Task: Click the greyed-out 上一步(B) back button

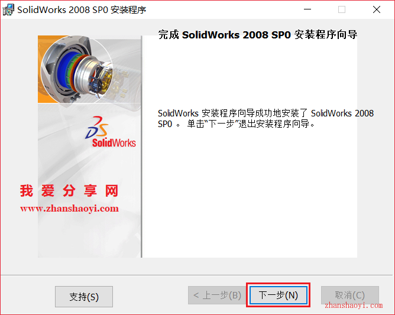Action: (x=217, y=295)
